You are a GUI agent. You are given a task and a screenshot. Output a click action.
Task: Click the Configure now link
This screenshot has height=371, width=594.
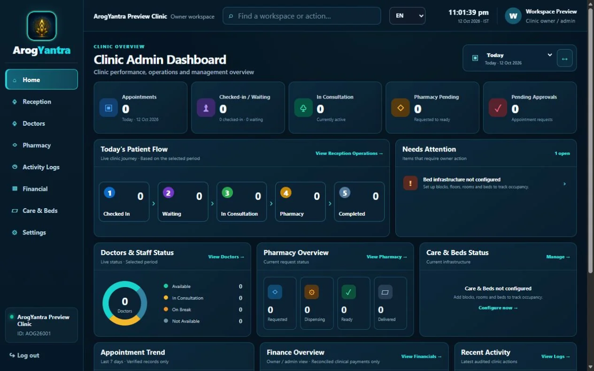[x=498, y=308]
